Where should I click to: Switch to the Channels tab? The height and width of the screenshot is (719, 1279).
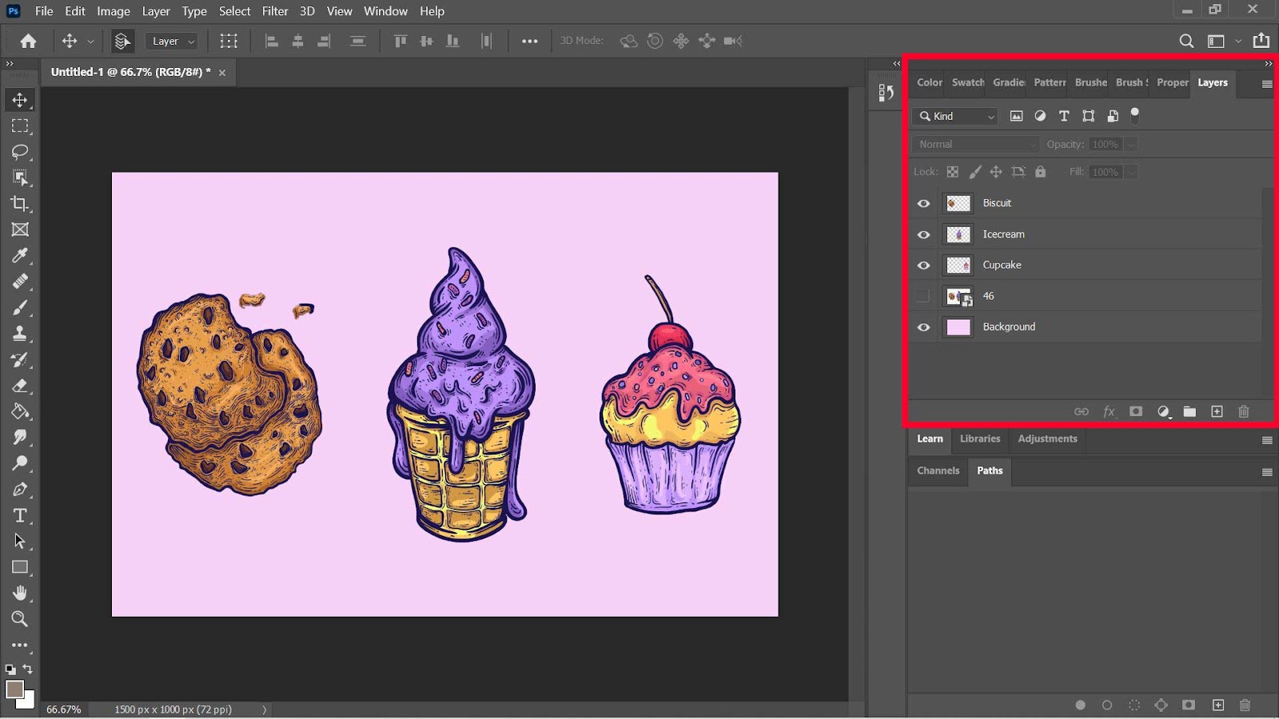pos(938,471)
